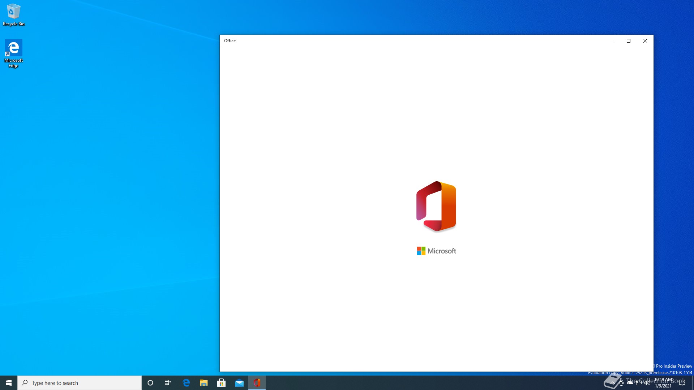This screenshot has height=390, width=694.
Task: Click the Office app taskbar button
Action: click(257, 383)
